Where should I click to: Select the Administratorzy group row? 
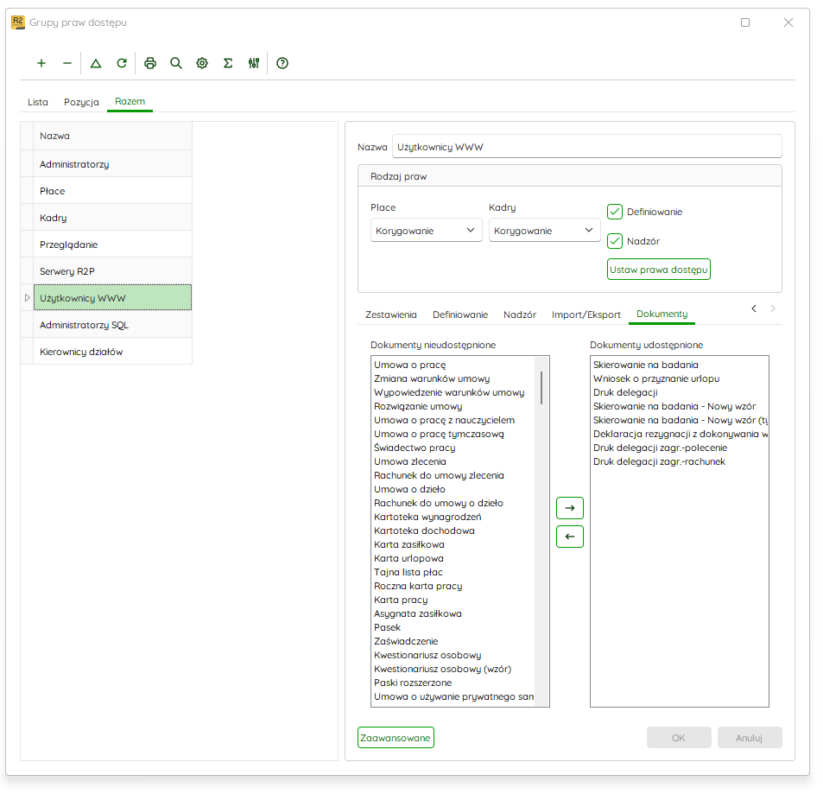click(113, 164)
